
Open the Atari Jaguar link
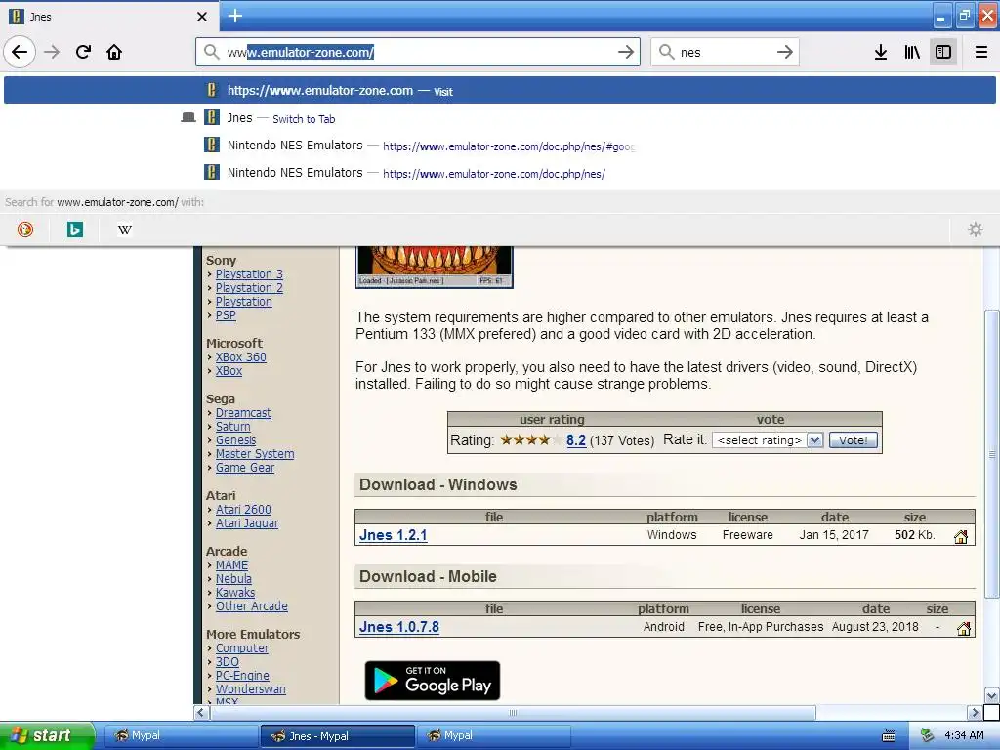point(247,523)
